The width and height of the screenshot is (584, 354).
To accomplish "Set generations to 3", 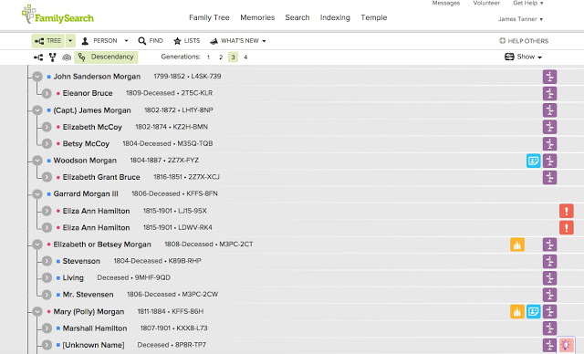I will point(234,57).
